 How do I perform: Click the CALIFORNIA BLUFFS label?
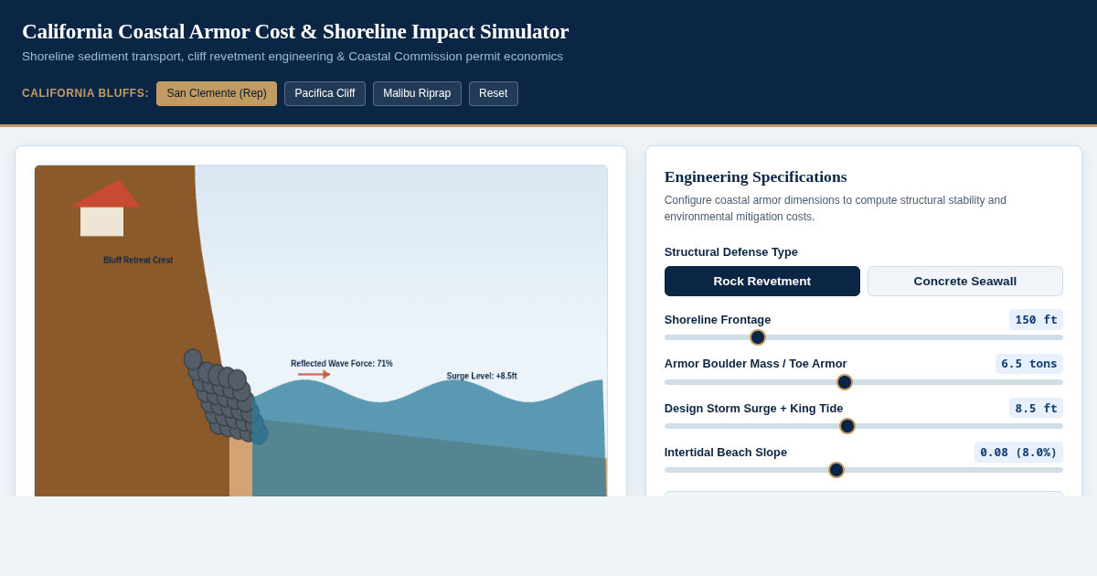(85, 93)
